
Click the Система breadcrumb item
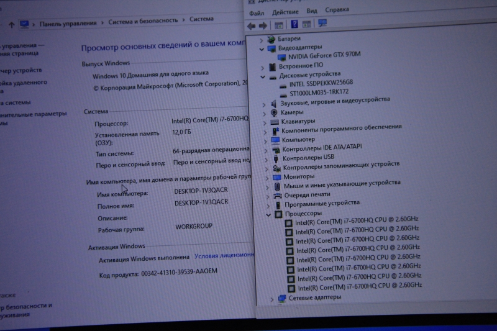[201, 19]
